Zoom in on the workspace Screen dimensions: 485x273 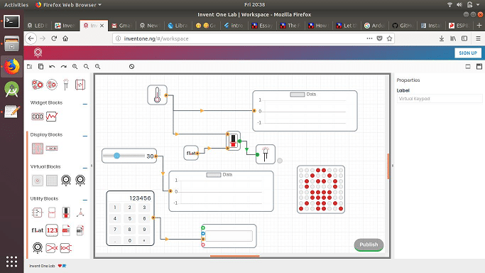(75, 67)
